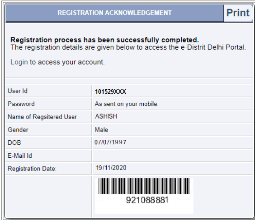255x220 pixels.
Task: Click the empty E-Mail Id value cell
Action: coord(172,156)
